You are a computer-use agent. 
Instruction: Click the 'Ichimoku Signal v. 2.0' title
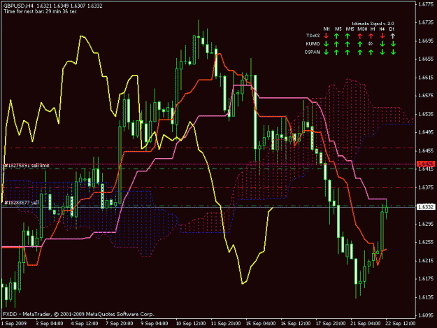[x=373, y=24]
